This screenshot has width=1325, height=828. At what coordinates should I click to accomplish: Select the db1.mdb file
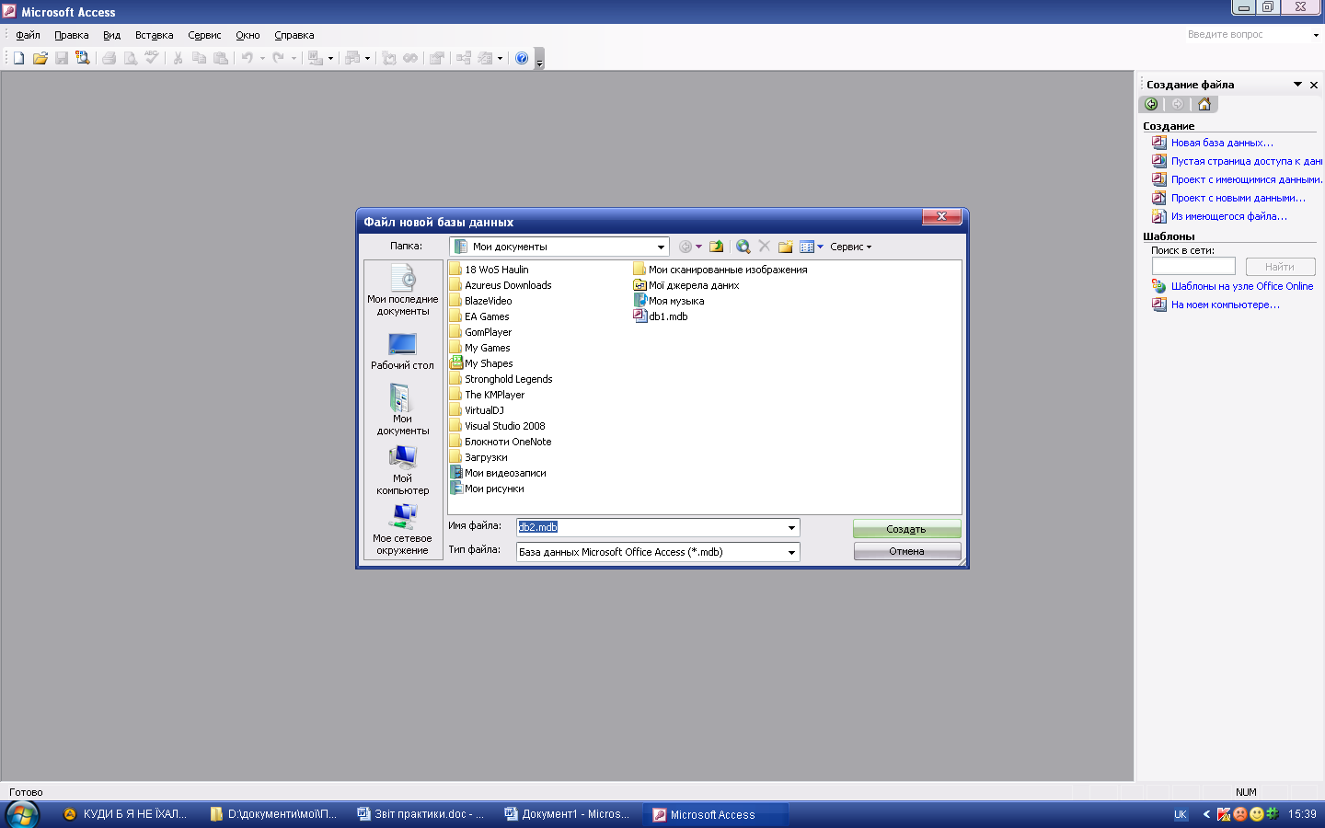tap(661, 316)
